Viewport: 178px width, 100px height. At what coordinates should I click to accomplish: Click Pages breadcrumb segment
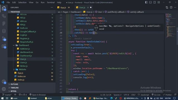[66, 12]
